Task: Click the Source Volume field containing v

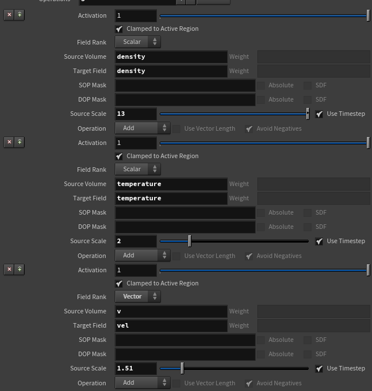Action: click(x=171, y=311)
